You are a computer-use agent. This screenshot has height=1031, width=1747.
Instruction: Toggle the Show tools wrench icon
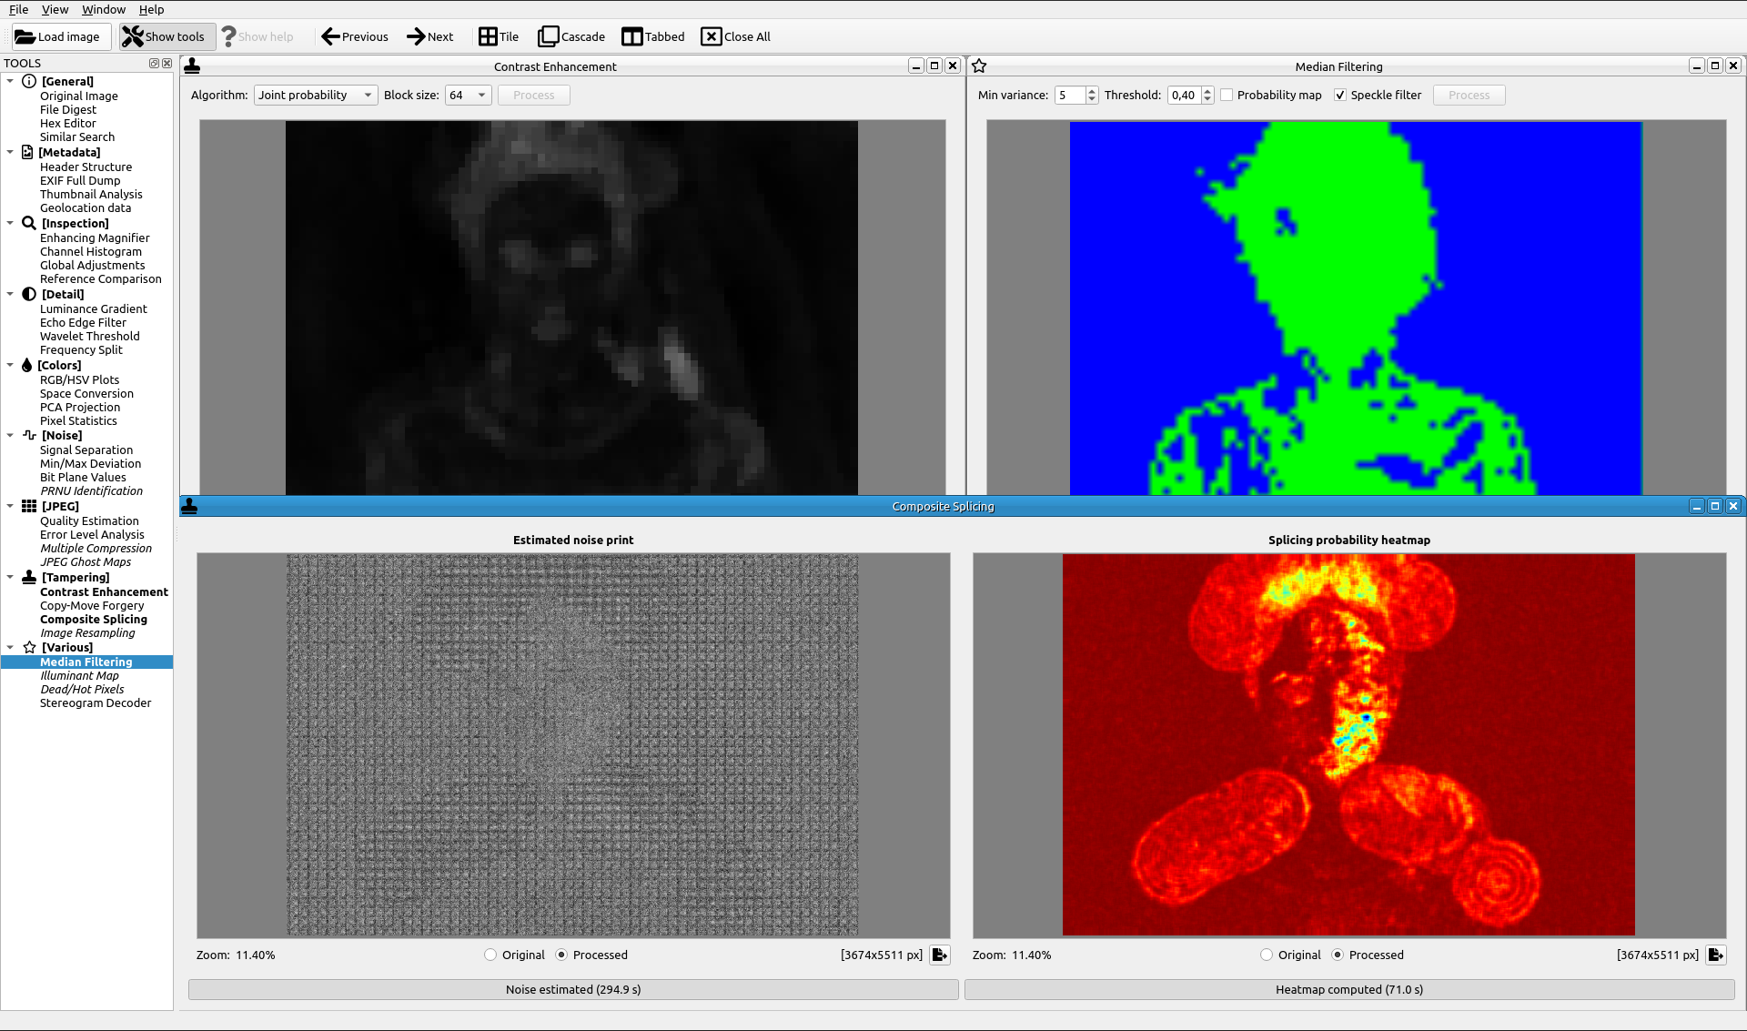click(x=133, y=36)
